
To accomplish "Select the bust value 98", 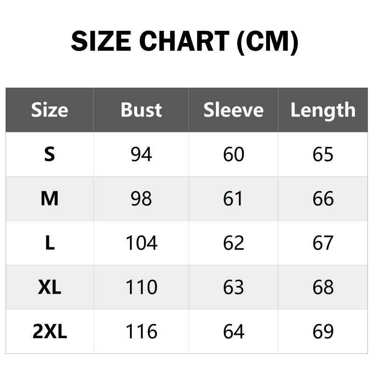I will (141, 199).
